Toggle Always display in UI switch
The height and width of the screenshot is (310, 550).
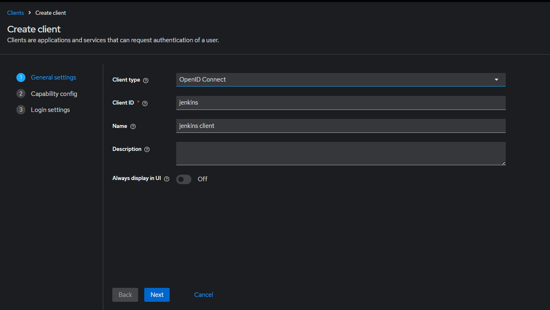point(184,179)
